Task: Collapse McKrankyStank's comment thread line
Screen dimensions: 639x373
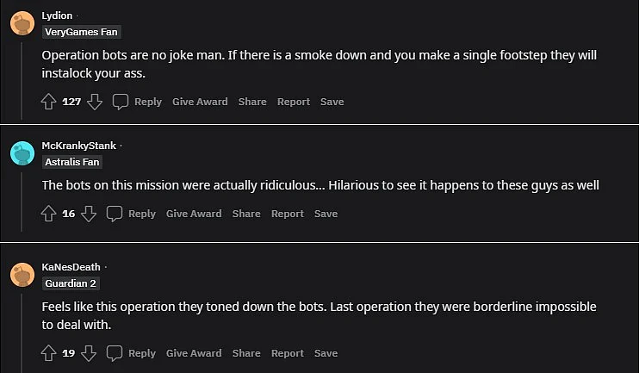Action: pyautogui.click(x=22, y=202)
